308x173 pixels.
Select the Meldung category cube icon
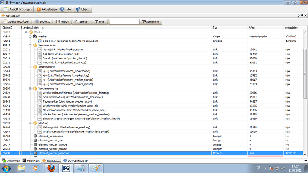[35, 123]
